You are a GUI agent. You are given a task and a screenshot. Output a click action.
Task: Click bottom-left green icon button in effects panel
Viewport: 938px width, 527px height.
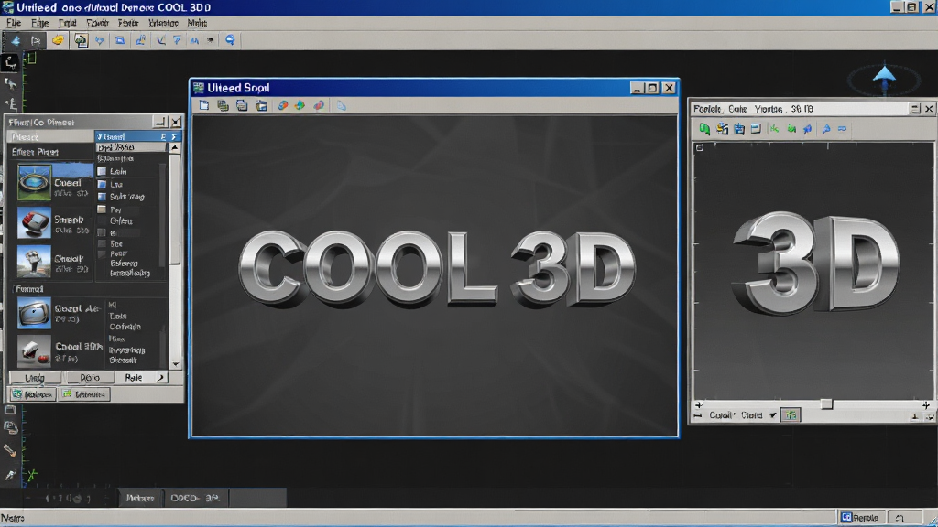click(x=33, y=394)
